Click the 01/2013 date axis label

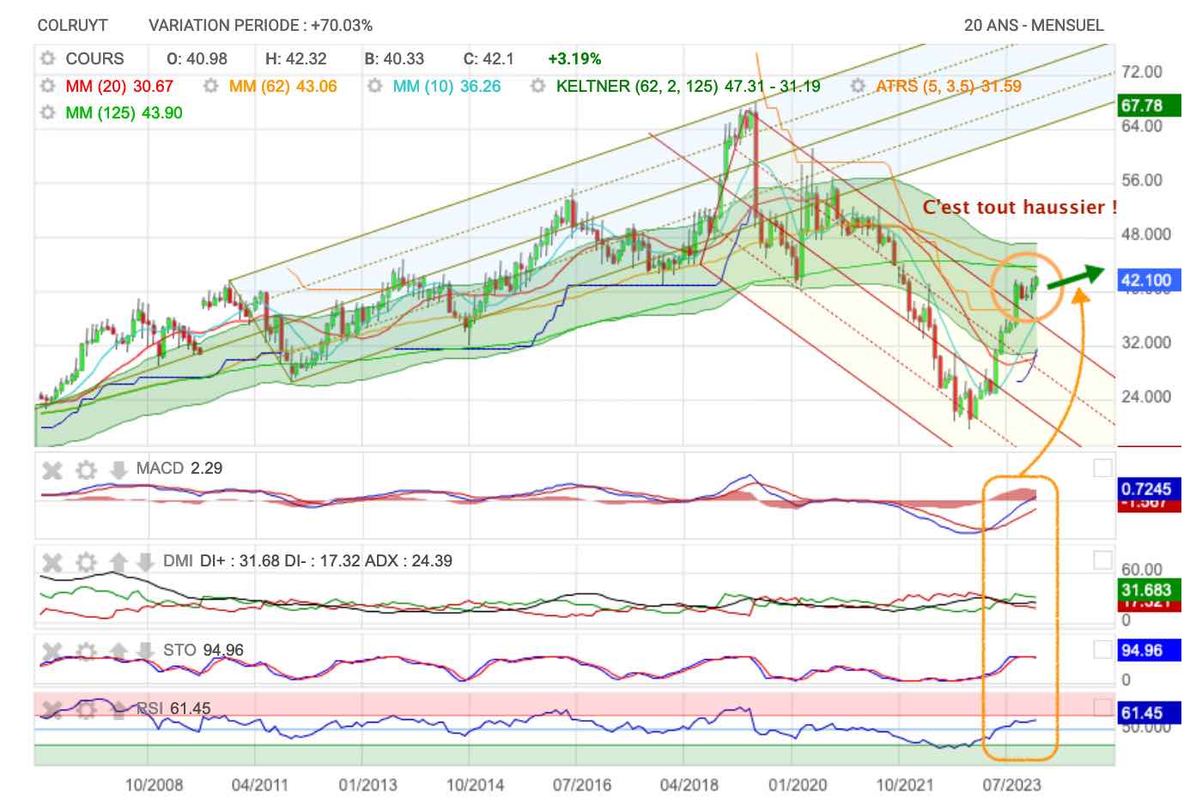click(367, 785)
